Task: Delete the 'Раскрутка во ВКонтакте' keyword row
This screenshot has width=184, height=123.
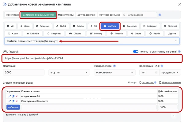Action: [x=17, y=101]
